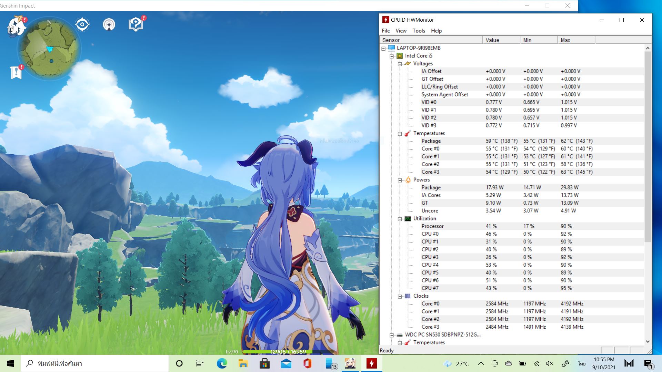Viewport: 662px width, 372px height.
Task: Open the Mail app from taskbar
Action: pyautogui.click(x=286, y=363)
